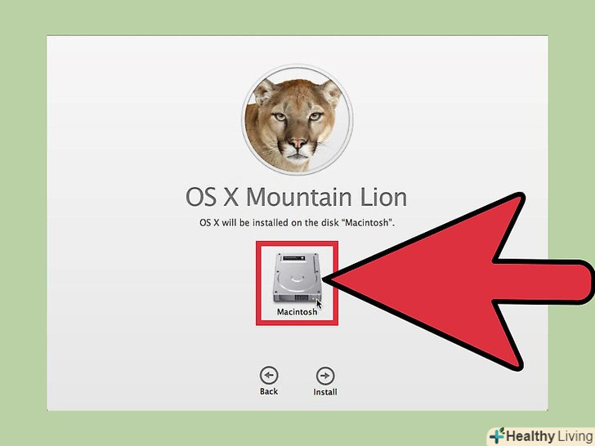595x446 pixels.
Task: Click the Healthy text in the watermark
Action: pyautogui.click(x=530, y=436)
